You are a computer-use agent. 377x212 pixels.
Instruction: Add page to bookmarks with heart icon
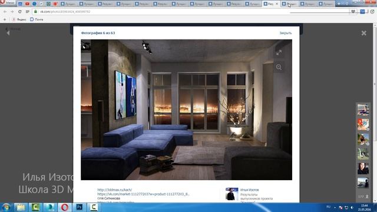coord(353,12)
